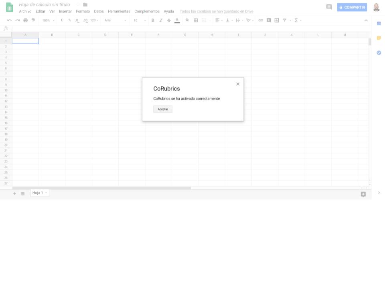Viewport: 385px width, 288px height.
Task: Open the comments history icon
Action: 329,7
